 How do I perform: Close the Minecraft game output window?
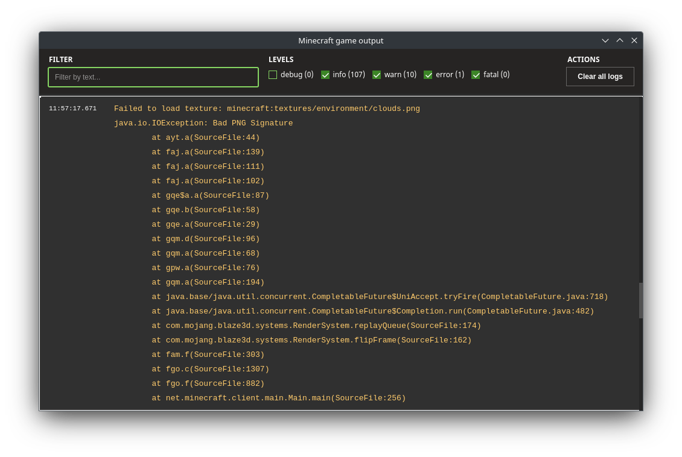click(634, 40)
